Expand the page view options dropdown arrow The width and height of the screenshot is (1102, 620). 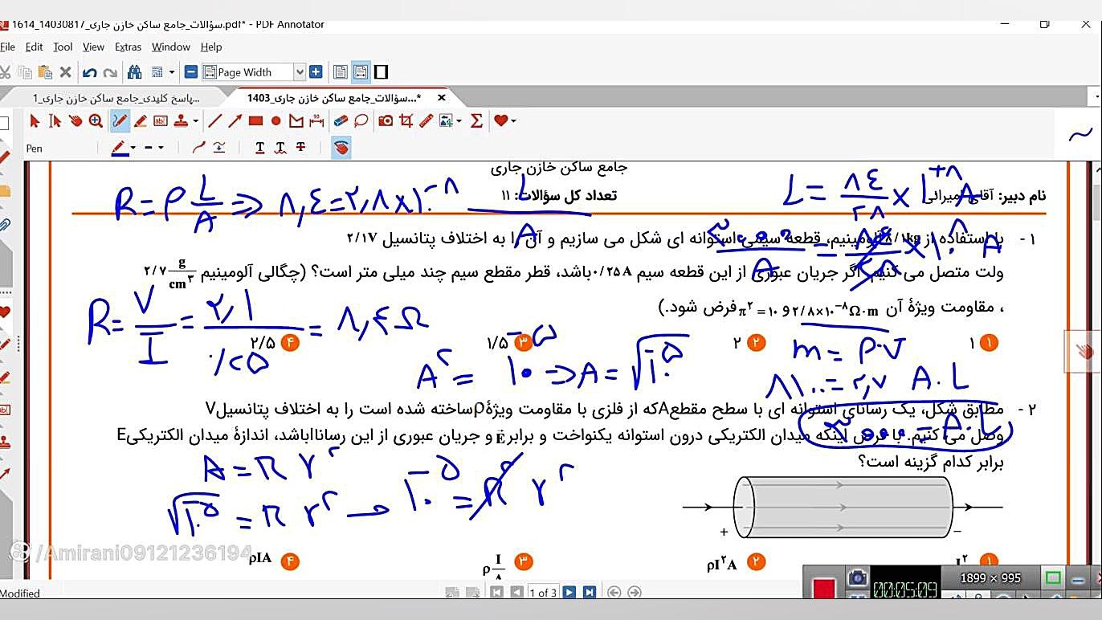click(x=171, y=72)
